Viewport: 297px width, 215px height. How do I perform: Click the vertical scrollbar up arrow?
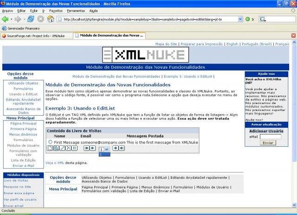click(x=294, y=42)
